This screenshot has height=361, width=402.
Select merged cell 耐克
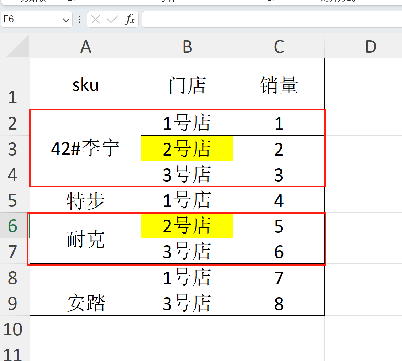click(85, 238)
